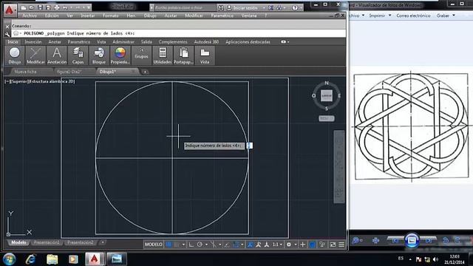Open the AutoCAD application menu button

coord(10,10)
